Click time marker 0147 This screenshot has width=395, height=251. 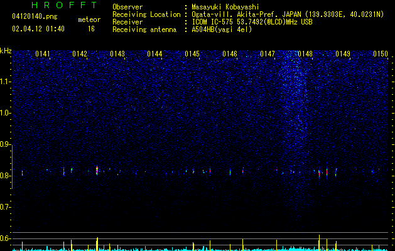[268, 54]
